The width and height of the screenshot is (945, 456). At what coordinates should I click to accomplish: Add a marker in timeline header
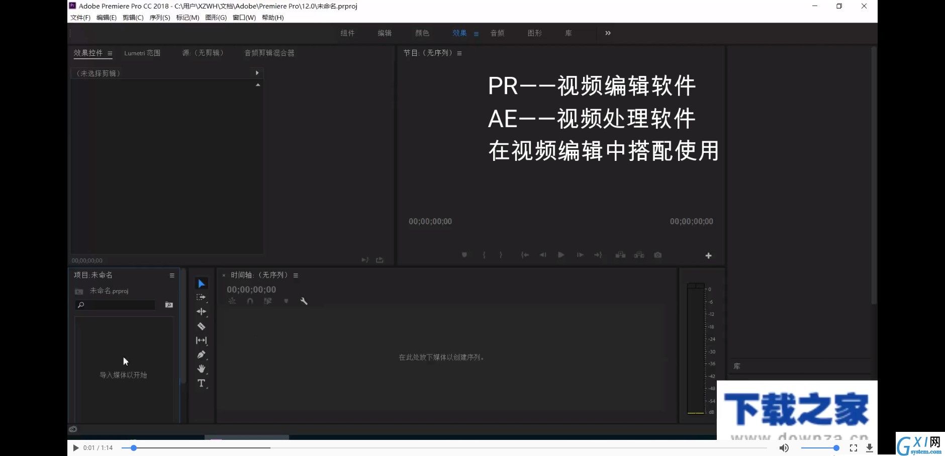pyautogui.click(x=286, y=301)
